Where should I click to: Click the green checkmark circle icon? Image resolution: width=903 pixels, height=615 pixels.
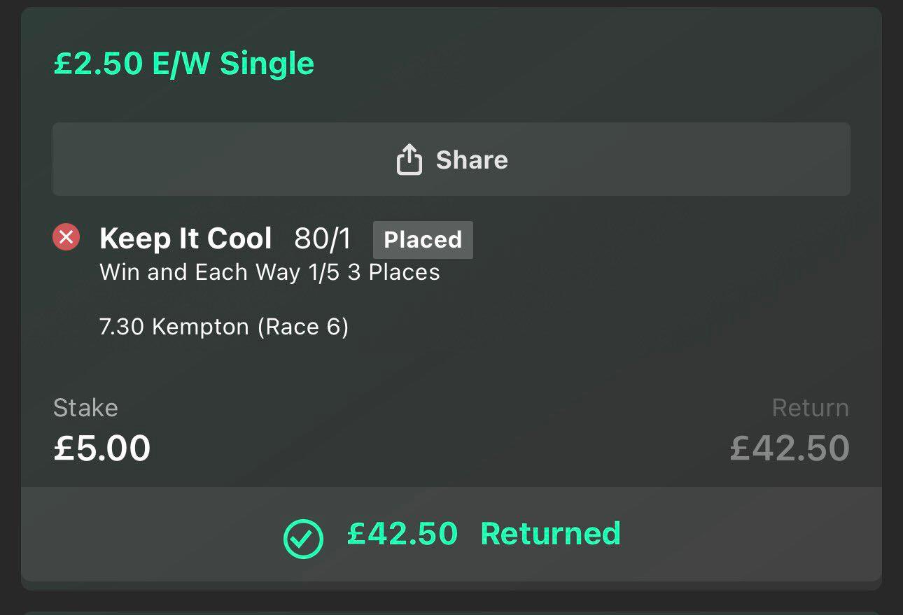pyautogui.click(x=303, y=538)
